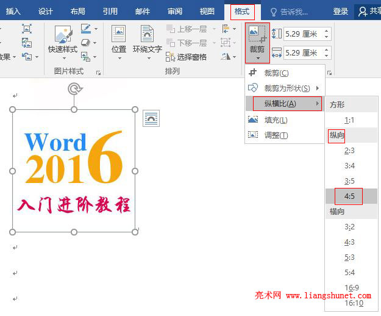Open 纵横比(A) submenu
The image size is (381, 316).
[285, 104]
